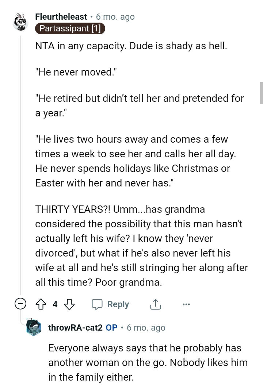Click the timestamp on throwRA-cat2's reply
The image size is (263, 389).
pos(145,328)
